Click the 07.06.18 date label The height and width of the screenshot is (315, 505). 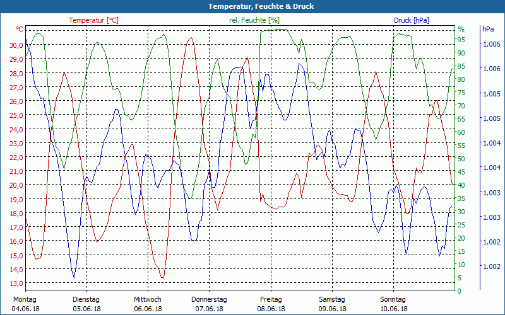210,309
